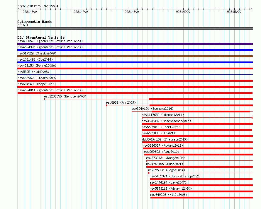Image resolution: width=261 pixels, height=209 pixels.
Task: Click nsv428150 (Perry2008b) label
Action: click(37, 66)
